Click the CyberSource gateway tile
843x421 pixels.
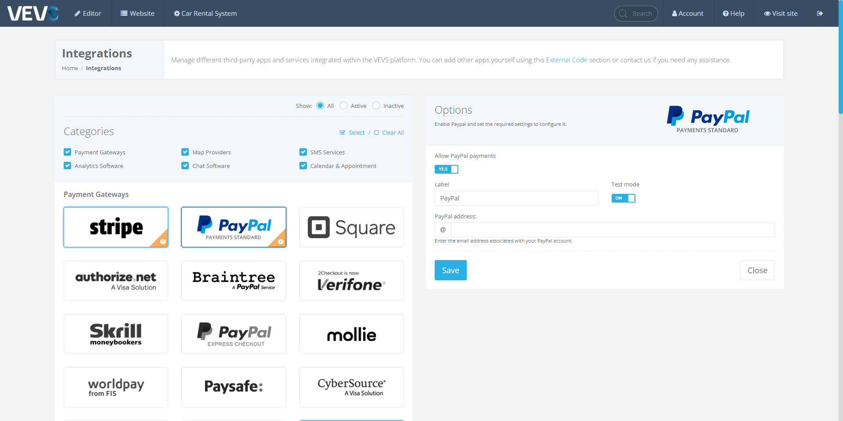click(x=351, y=387)
